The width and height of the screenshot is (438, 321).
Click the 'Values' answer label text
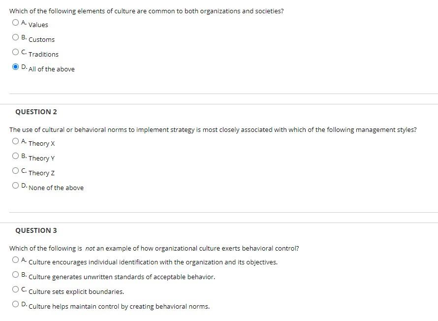pos(38,25)
